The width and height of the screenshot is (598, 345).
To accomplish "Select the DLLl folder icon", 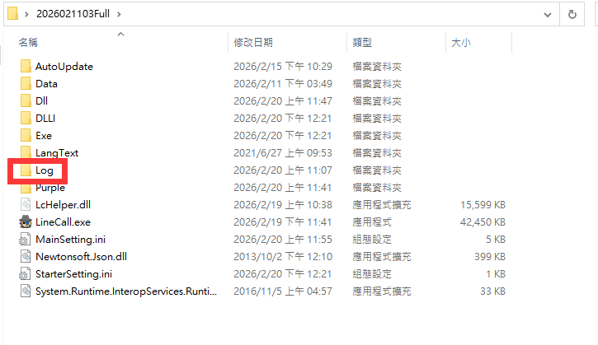I will pos(26,118).
